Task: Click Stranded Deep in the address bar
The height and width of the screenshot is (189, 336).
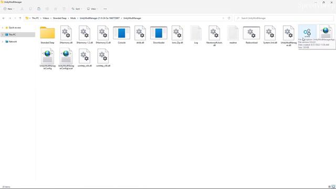Action: (x=60, y=18)
